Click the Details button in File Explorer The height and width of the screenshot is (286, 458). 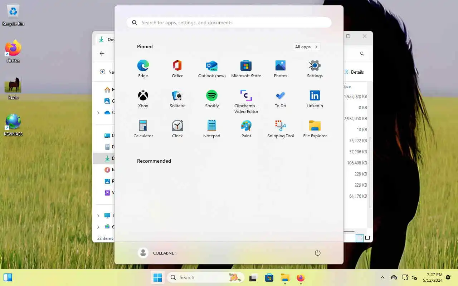[354, 72]
